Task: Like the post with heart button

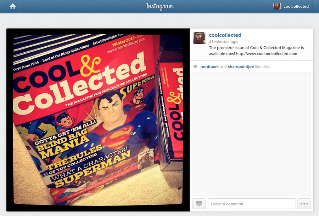Action: coord(199,204)
